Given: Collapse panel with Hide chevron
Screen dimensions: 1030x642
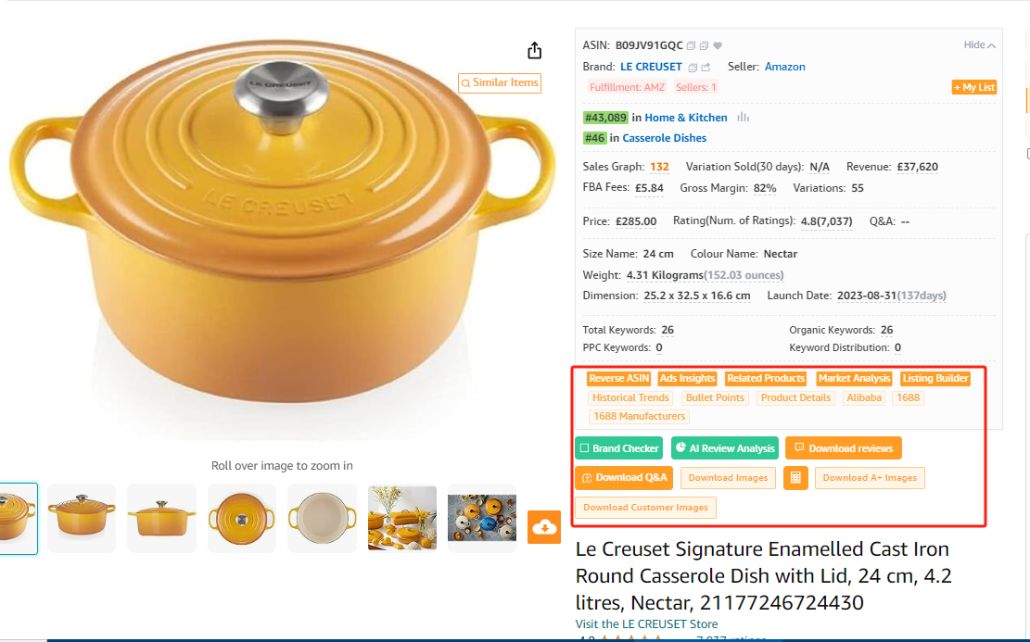Looking at the screenshot, I should pos(979,45).
